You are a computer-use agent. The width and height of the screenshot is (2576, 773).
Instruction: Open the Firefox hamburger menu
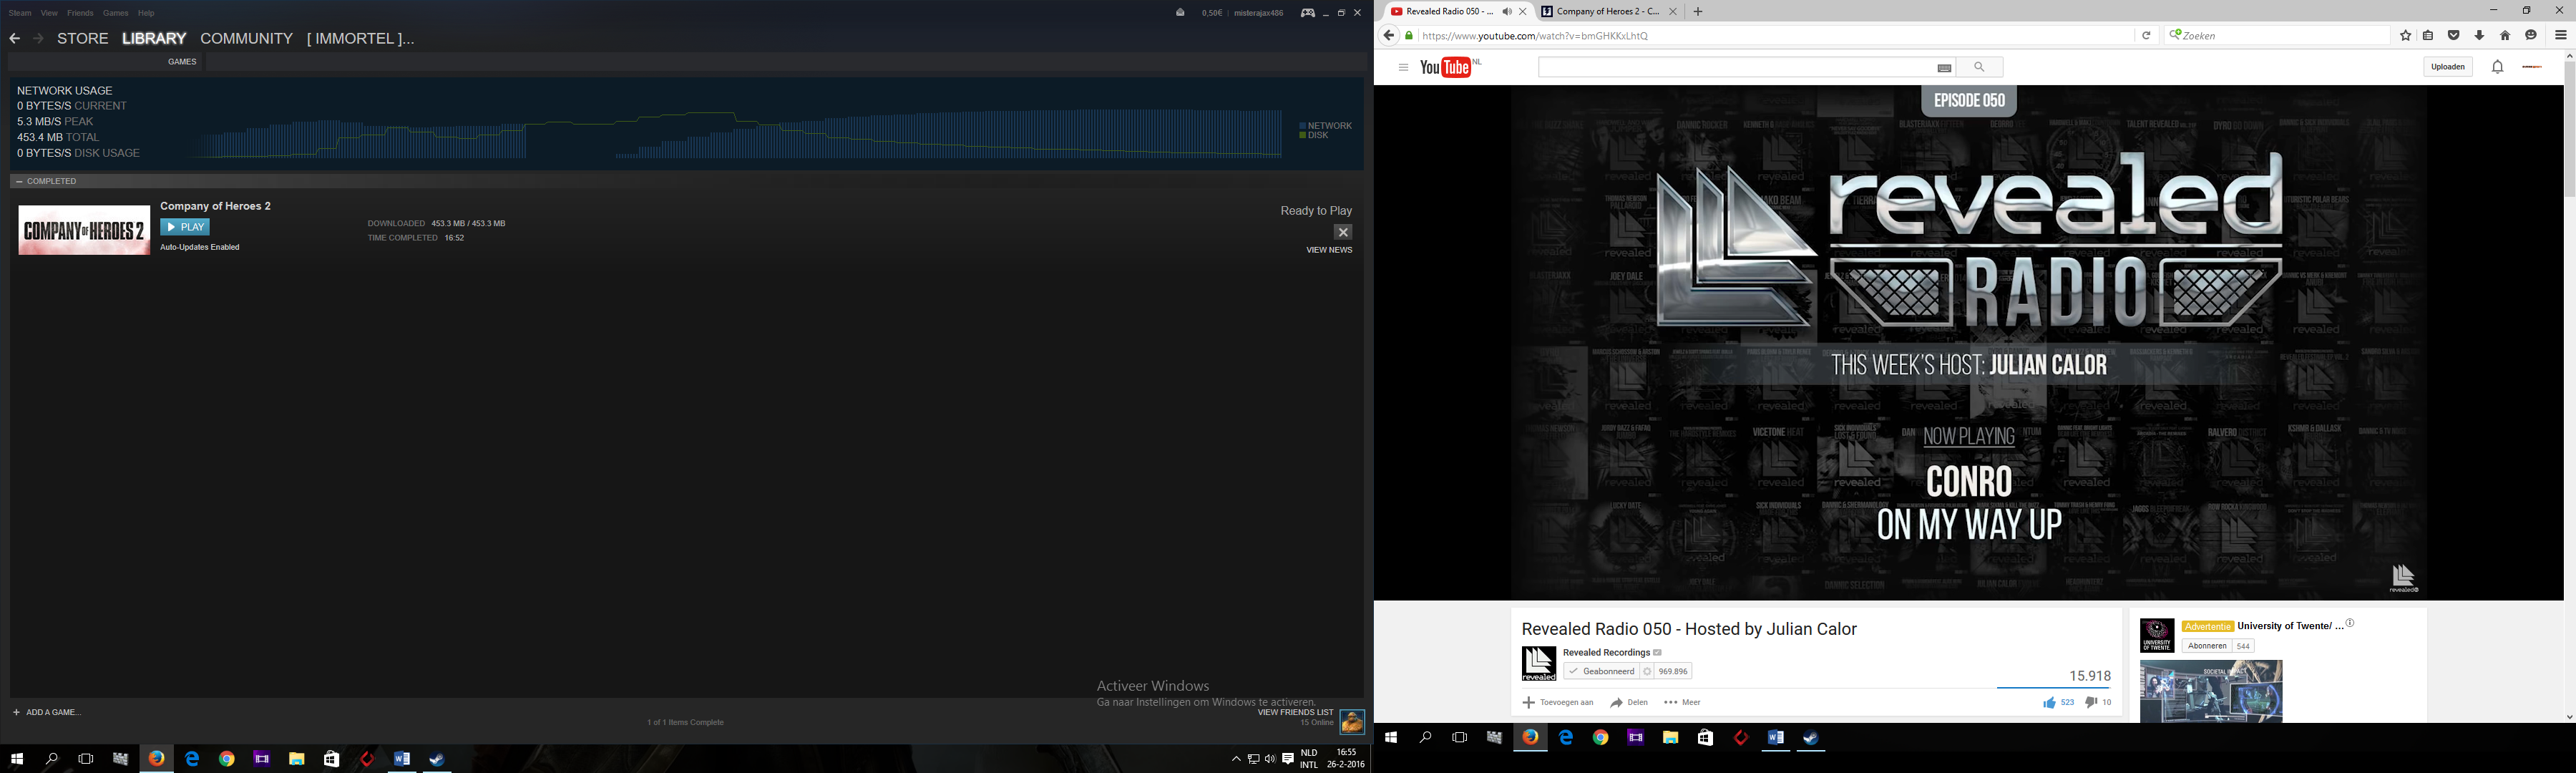tap(2560, 36)
